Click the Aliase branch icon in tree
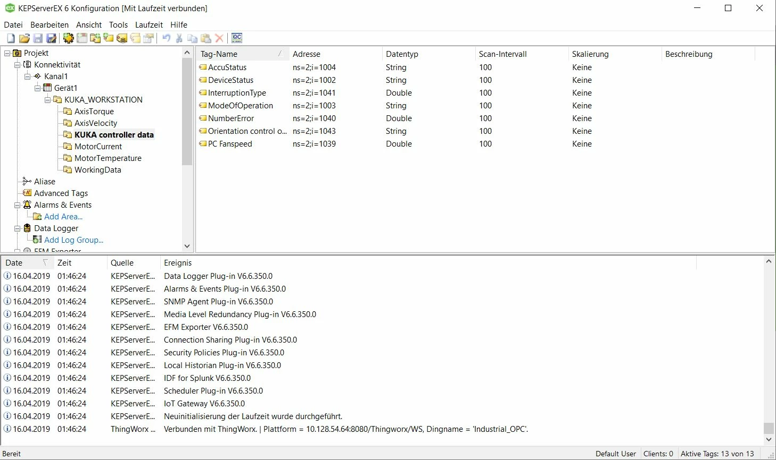The image size is (776, 460). click(x=27, y=182)
